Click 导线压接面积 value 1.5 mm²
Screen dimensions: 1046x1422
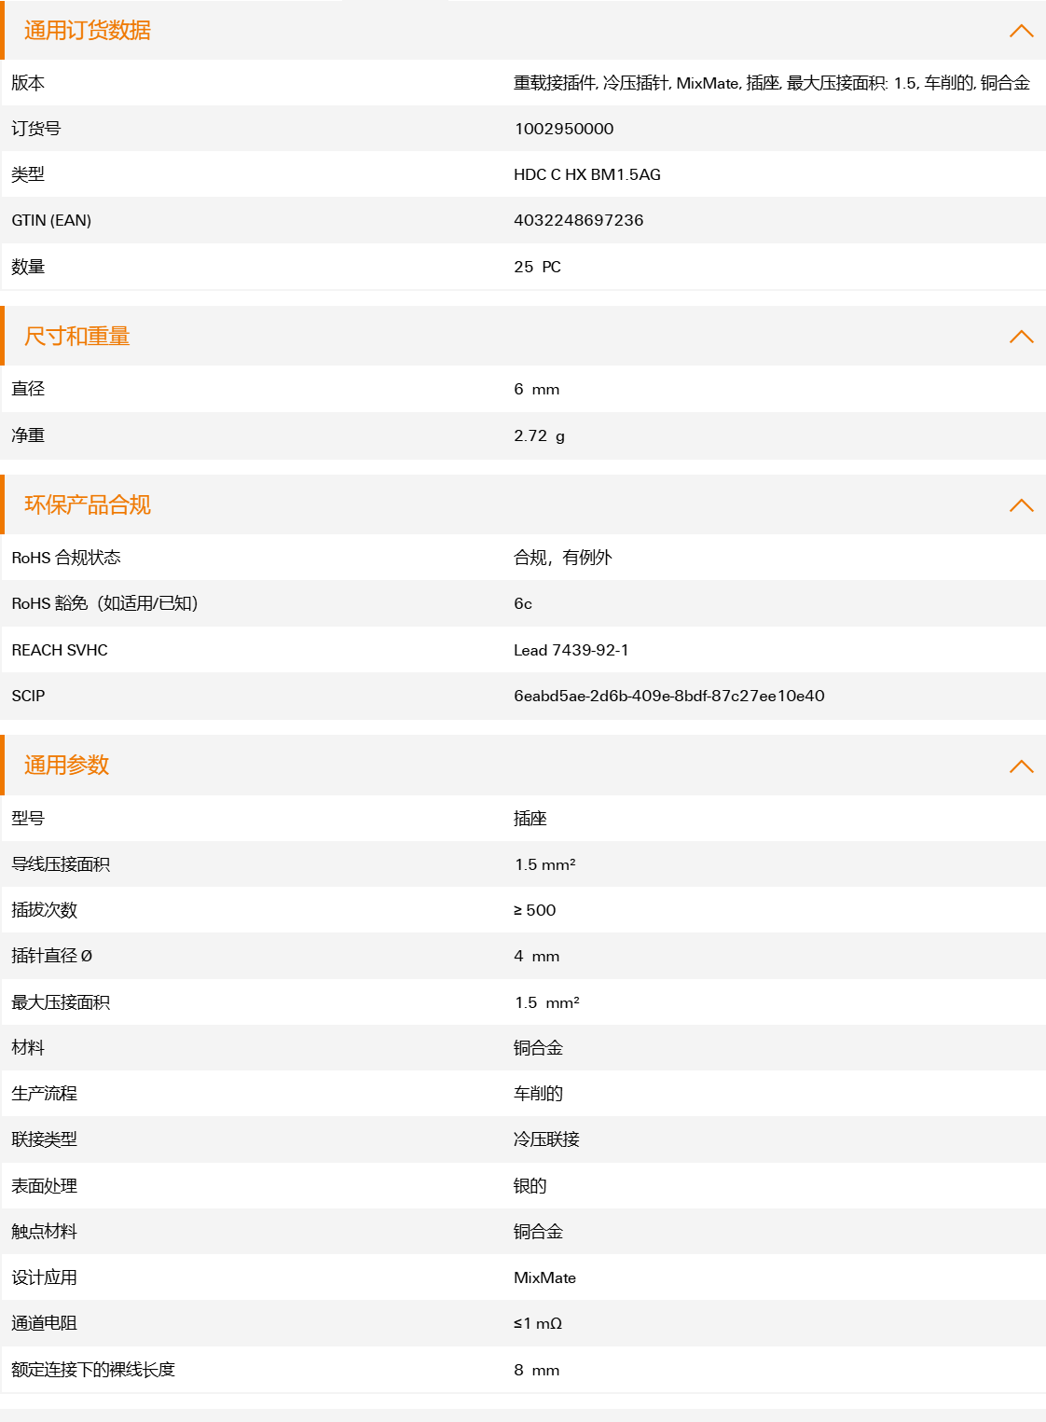point(545,864)
